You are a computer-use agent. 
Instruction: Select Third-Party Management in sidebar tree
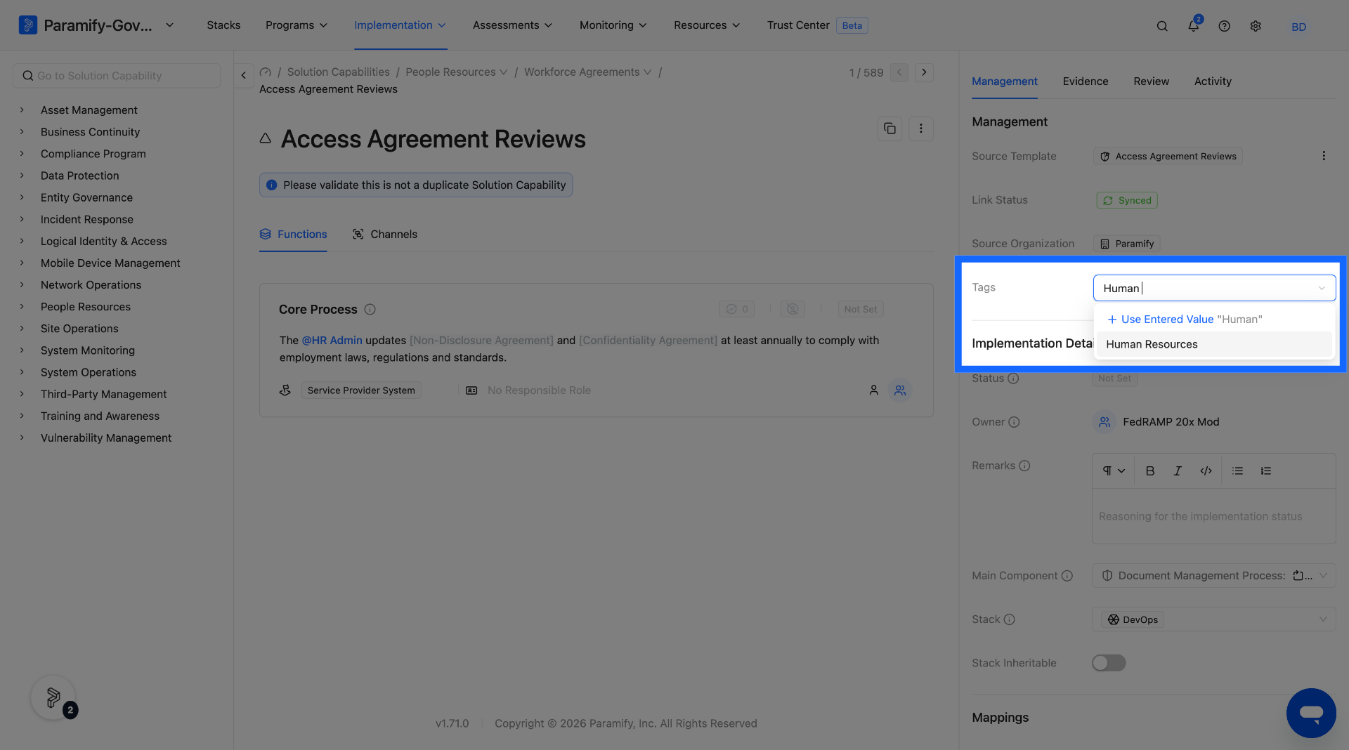pyautogui.click(x=103, y=395)
